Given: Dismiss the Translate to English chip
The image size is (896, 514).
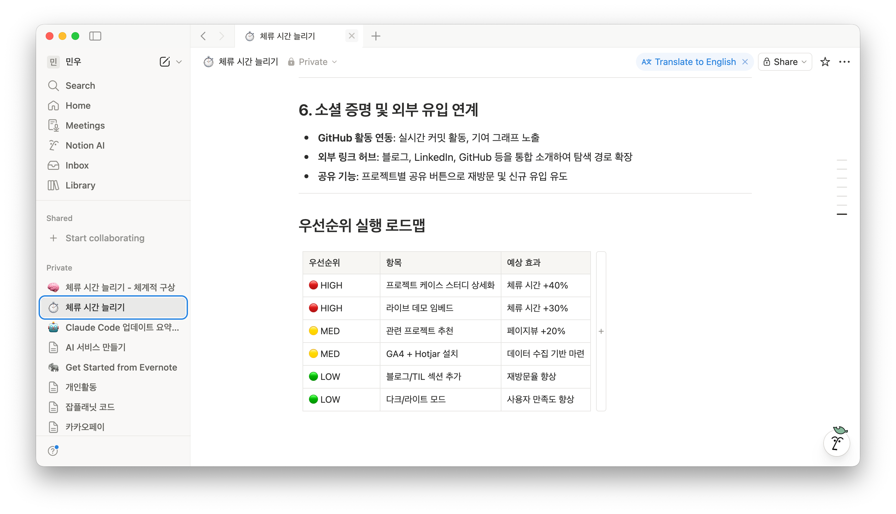Looking at the screenshot, I should pyautogui.click(x=745, y=62).
